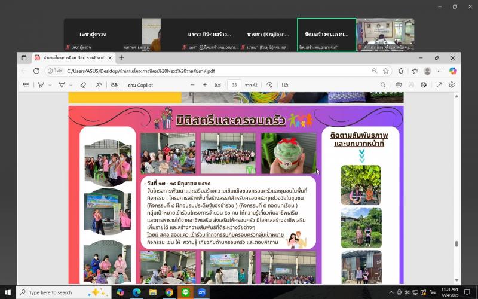This screenshot has height=299, width=478.
Task: Click the scroll up arrow of PDF viewer
Action: pyautogui.click(x=456, y=96)
